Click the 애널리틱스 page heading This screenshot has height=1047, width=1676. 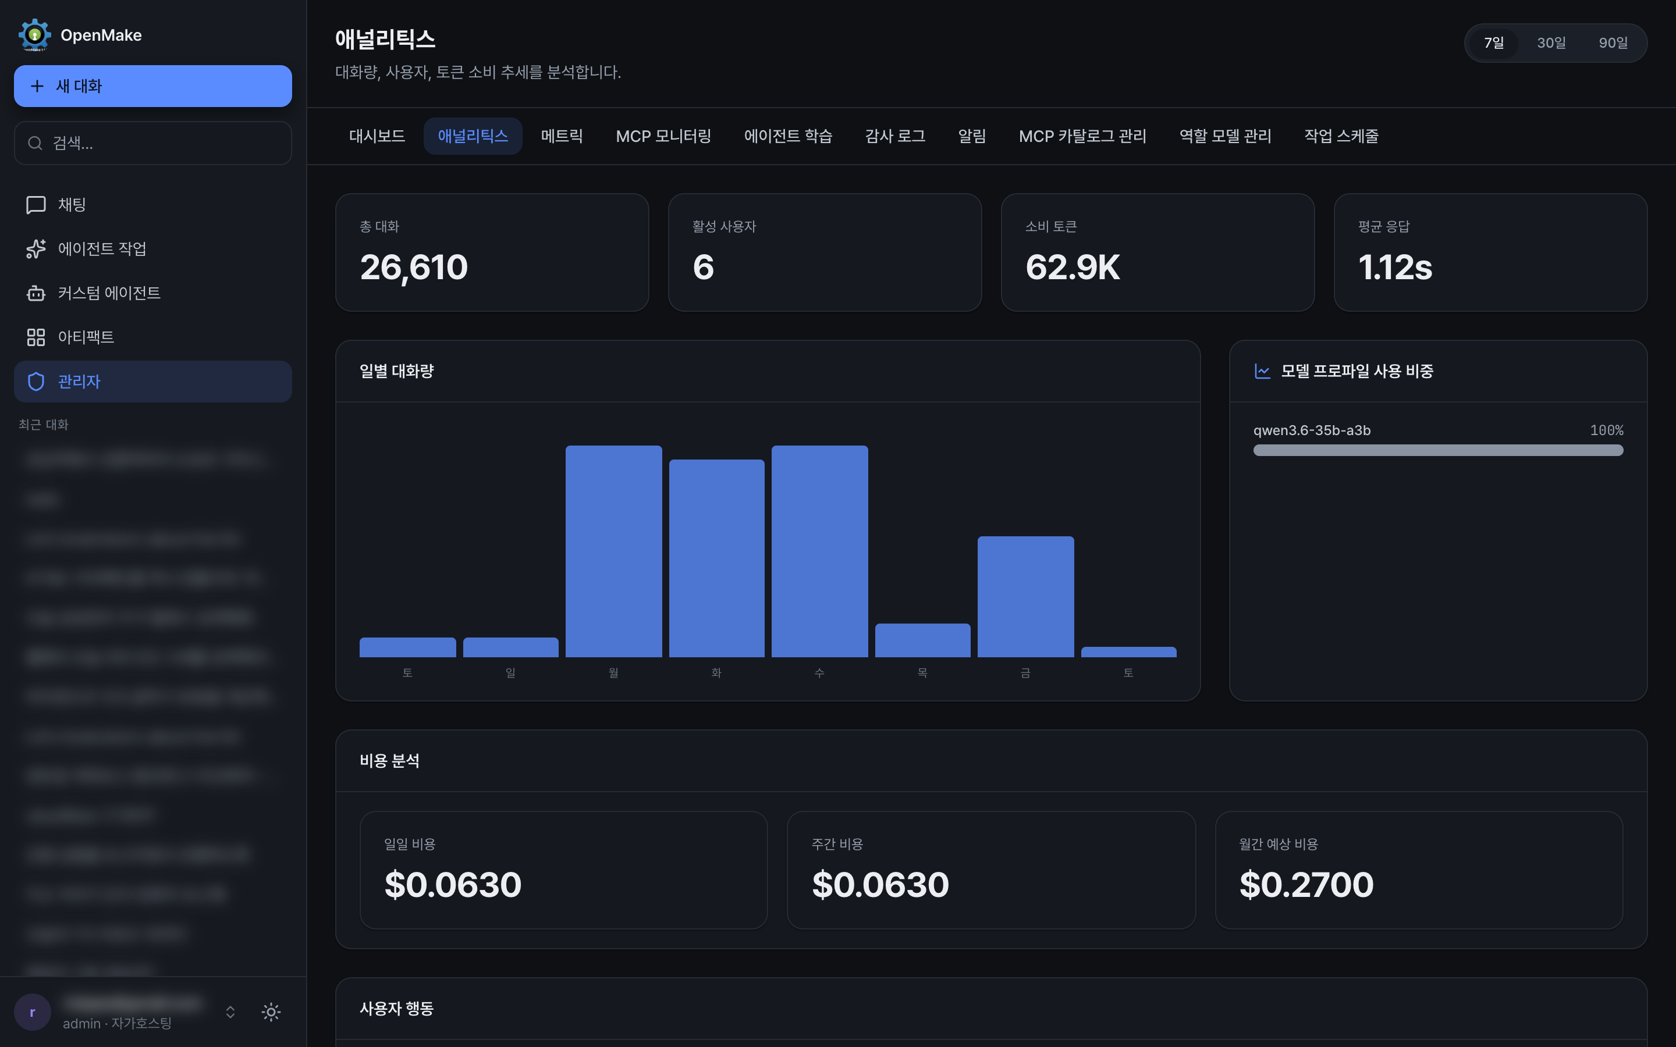pos(385,40)
